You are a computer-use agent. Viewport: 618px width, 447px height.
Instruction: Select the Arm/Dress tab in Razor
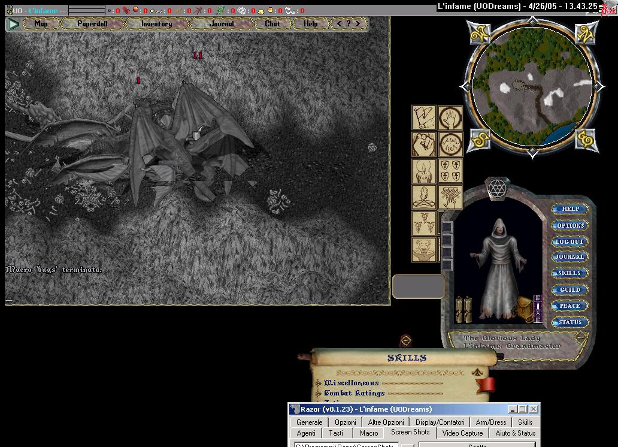pos(490,422)
